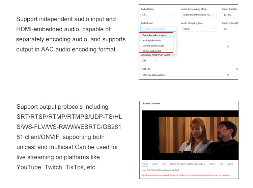
Task: Click the 'Secondary RTMP Push Switch' label
Action: pos(156,55)
